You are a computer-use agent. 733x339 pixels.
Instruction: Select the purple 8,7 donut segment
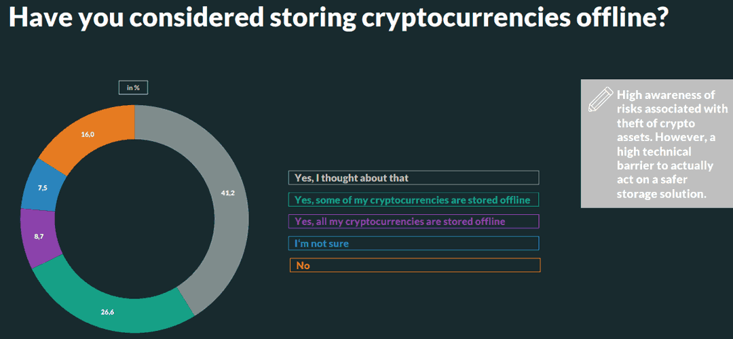coord(39,237)
